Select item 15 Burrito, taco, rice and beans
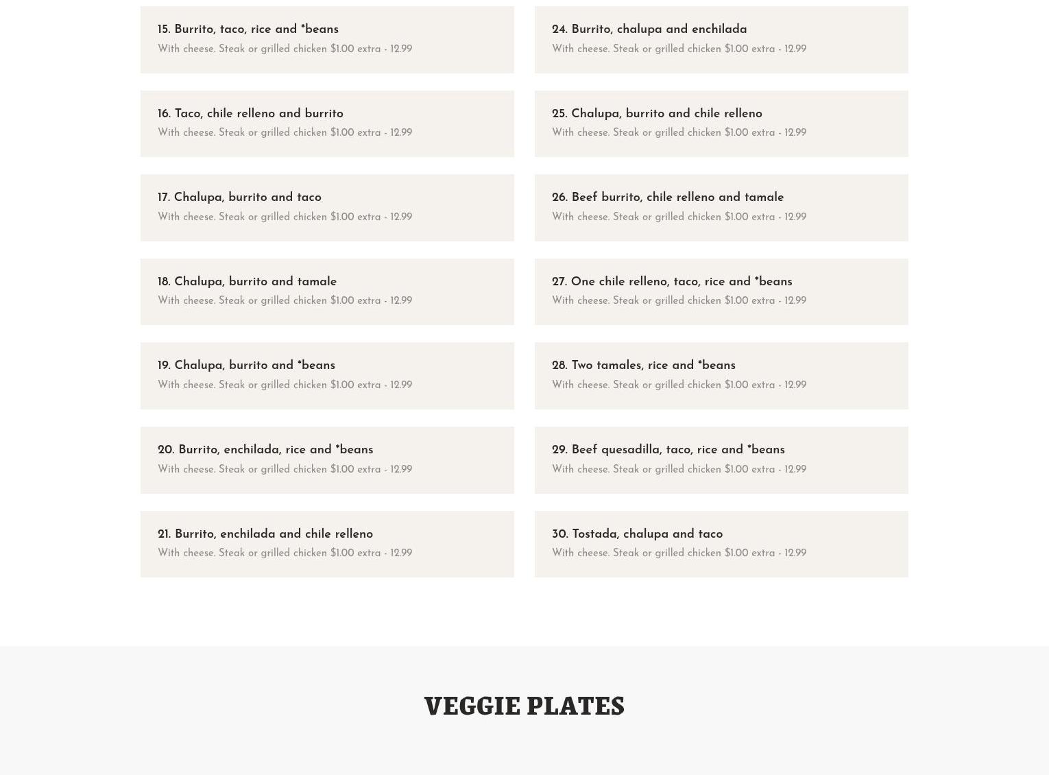The width and height of the screenshot is (1049, 775). click(x=327, y=40)
